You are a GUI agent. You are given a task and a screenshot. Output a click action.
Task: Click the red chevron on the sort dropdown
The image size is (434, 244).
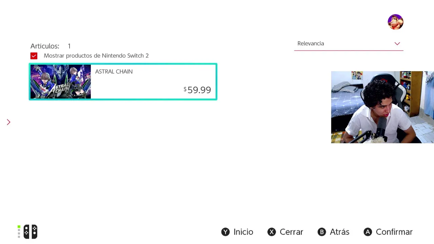point(397,44)
